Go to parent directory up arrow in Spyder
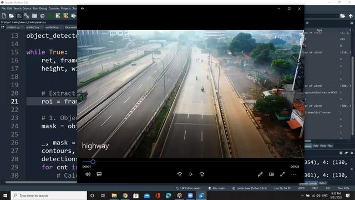 coord(351,16)
